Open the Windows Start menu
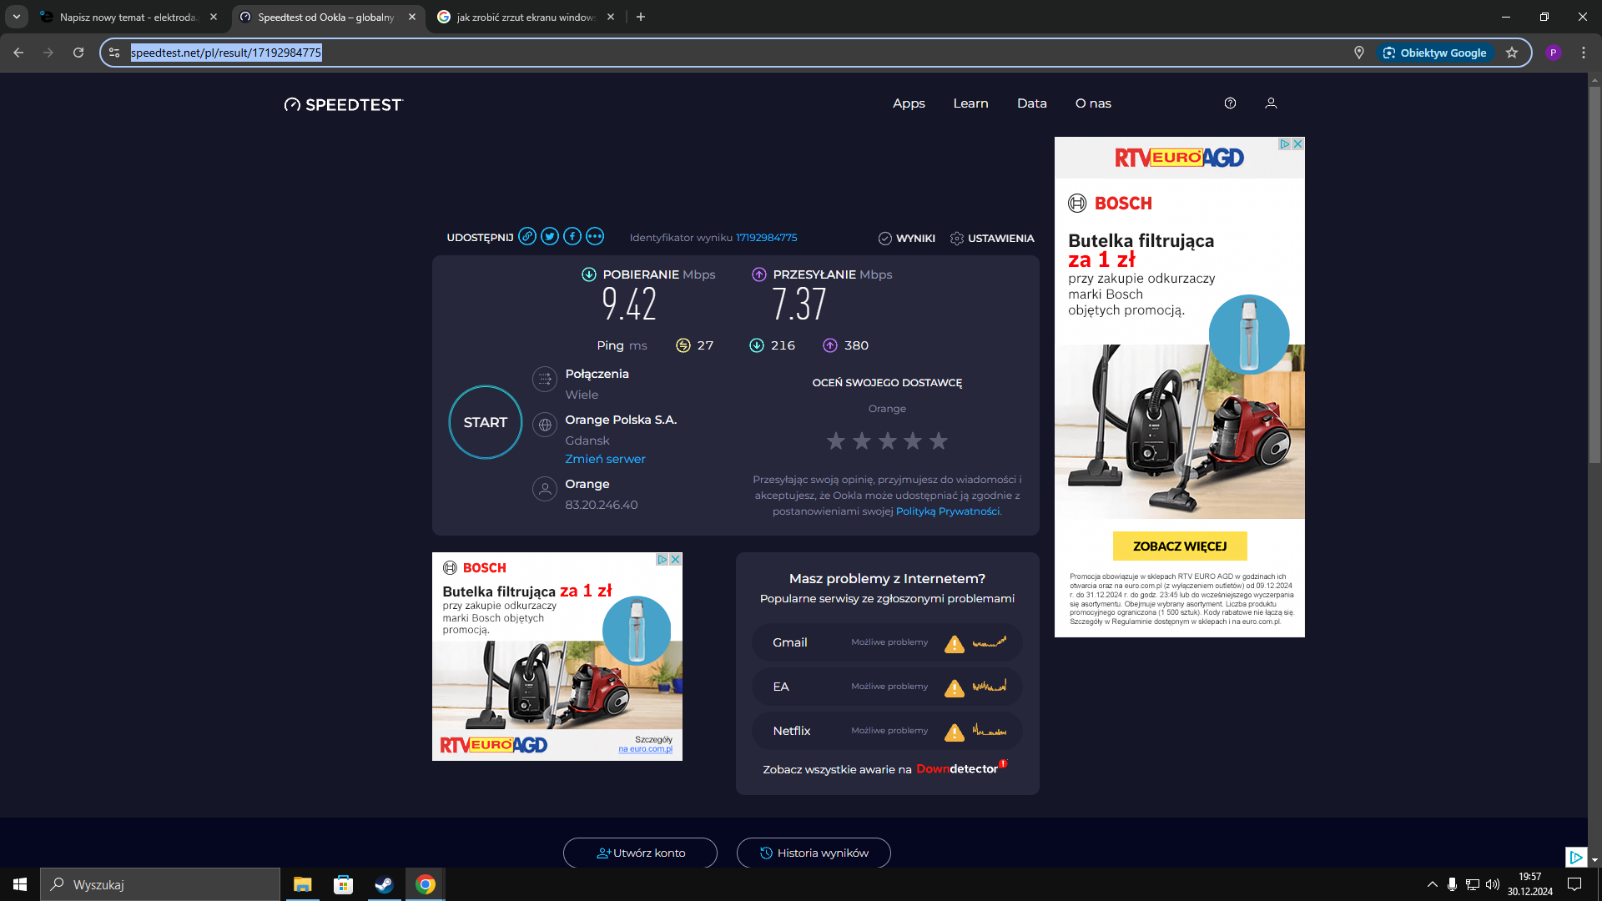 (x=20, y=884)
